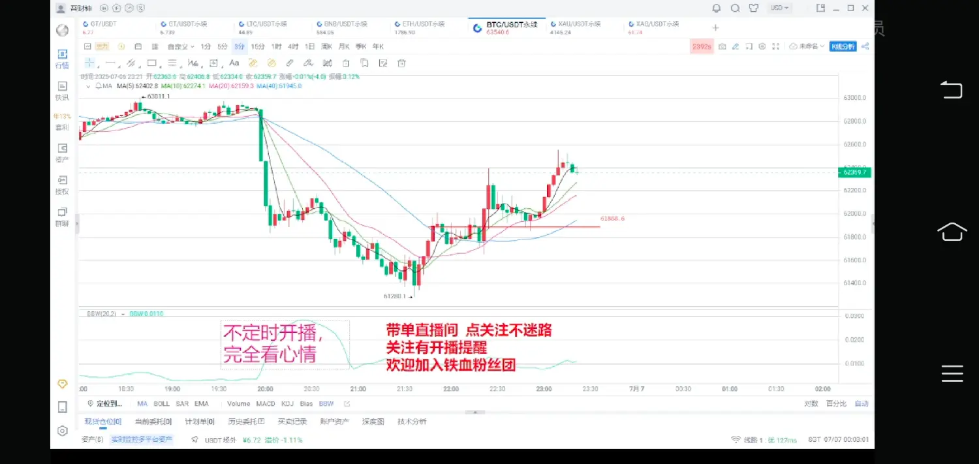Click the settings gear in left sidebar
Image resolution: width=979 pixels, height=464 pixels.
coord(63,431)
